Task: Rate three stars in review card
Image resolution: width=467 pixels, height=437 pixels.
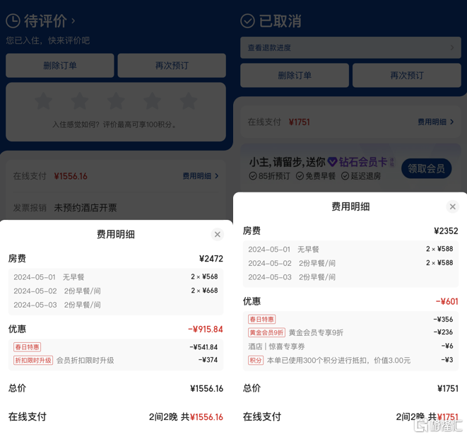Action: point(116,101)
